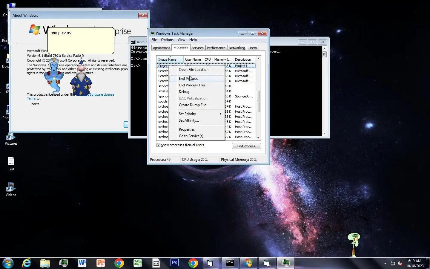Select the Videos desktop icon
The width and height of the screenshot is (430, 269).
11,189
